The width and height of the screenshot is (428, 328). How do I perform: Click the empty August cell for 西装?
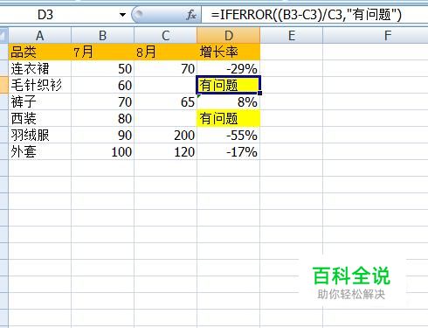click(x=165, y=118)
